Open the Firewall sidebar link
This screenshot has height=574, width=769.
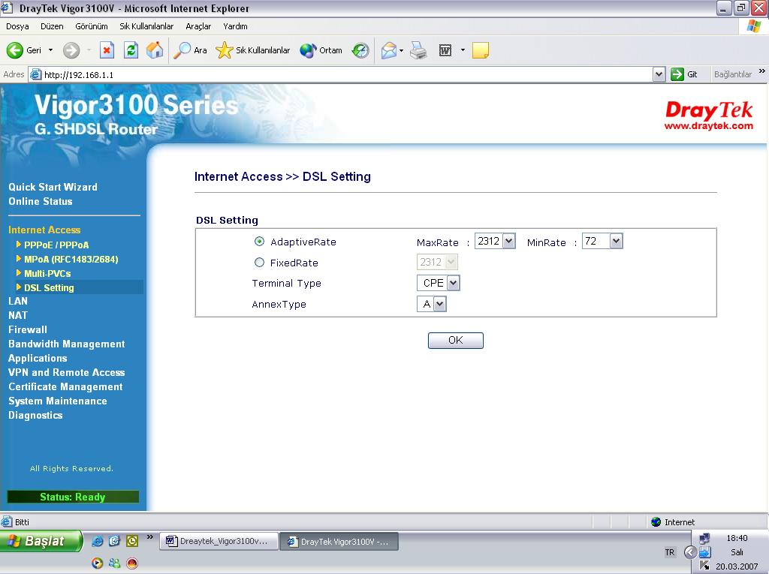point(28,329)
